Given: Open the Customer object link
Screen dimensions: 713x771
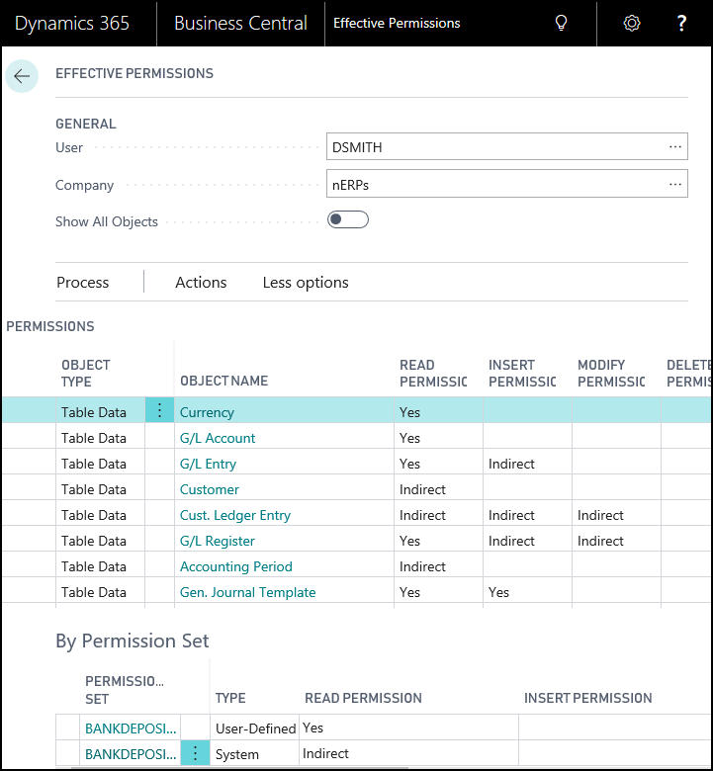Looking at the screenshot, I should pyautogui.click(x=209, y=489).
